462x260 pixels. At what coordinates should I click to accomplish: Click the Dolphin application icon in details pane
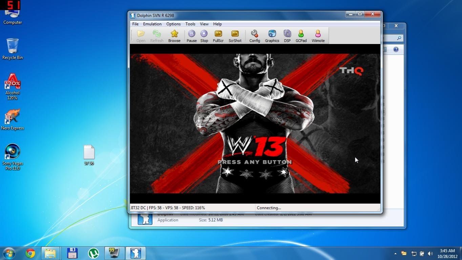pyautogui.click(x=145, y=218)
